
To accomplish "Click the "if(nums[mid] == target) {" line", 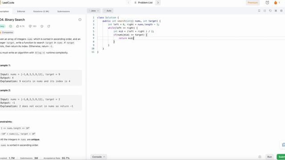I will 130,35.
